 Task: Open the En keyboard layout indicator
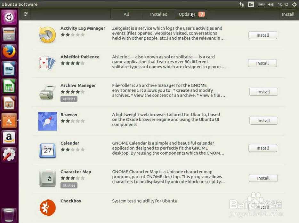click(251, 4)
